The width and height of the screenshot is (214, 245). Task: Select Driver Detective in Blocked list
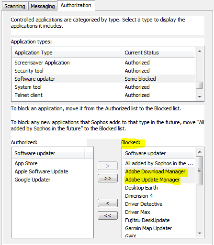144,204
